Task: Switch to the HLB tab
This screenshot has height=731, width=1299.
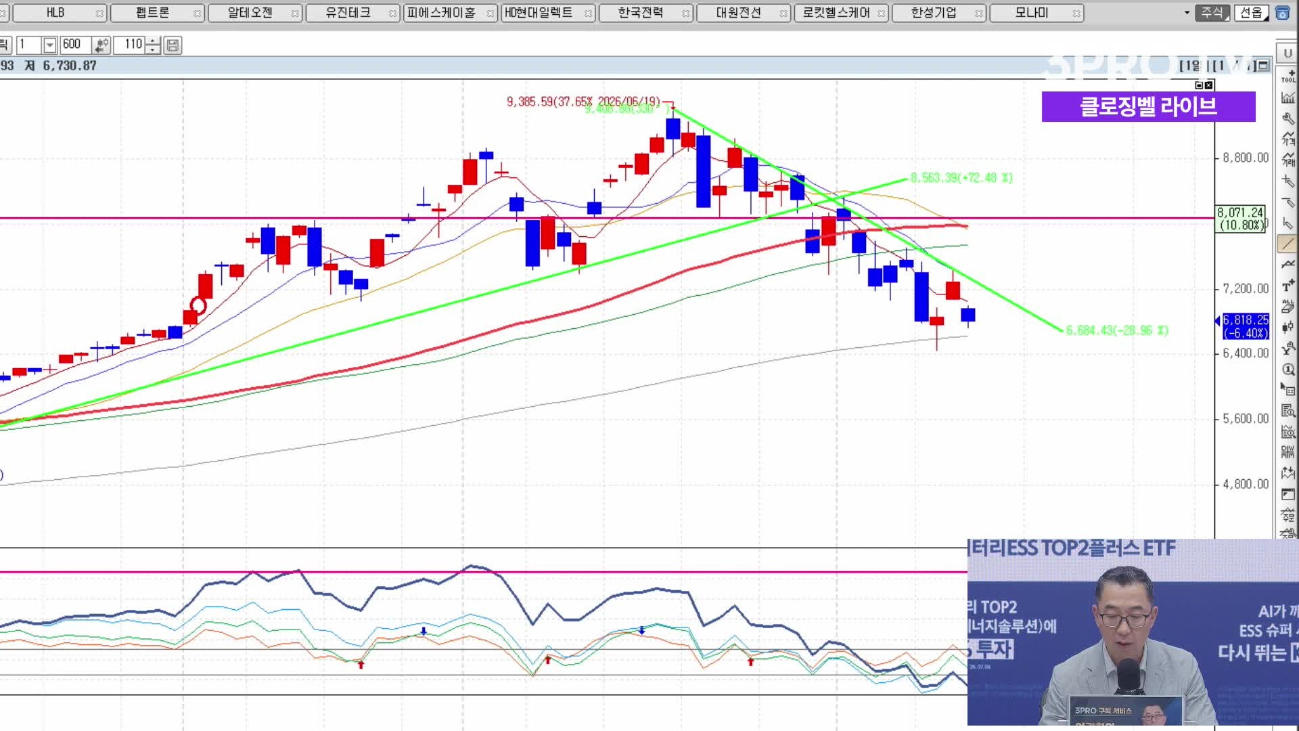Action: [x=55, y=13]
